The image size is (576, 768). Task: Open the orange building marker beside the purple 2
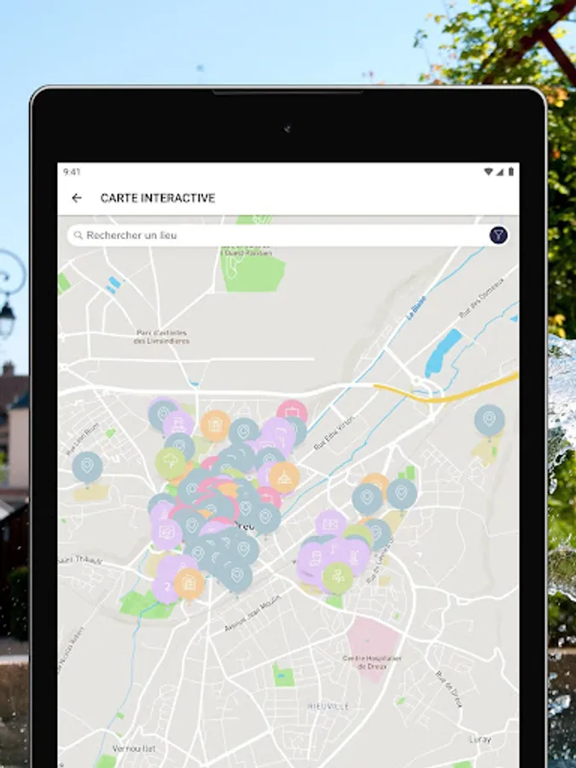click(189, 584)
